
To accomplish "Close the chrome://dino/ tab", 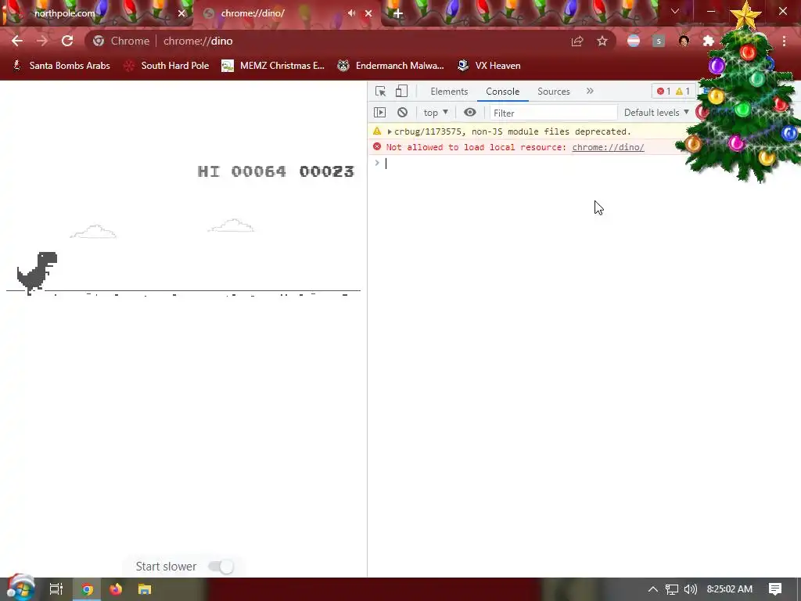I will point(368,13).
